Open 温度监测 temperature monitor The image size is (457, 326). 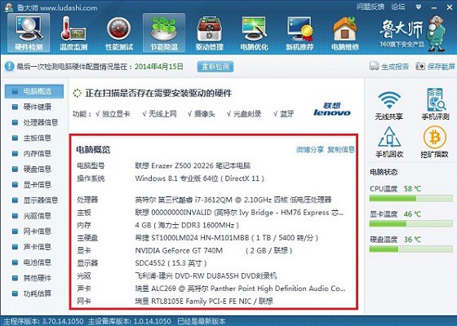[73, 33]
